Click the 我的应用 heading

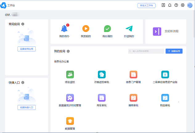point(59,51)
